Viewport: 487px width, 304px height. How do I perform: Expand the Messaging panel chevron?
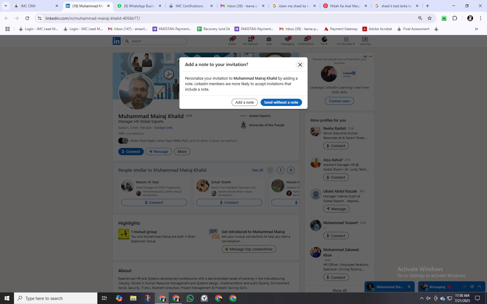[x=479, y=287]
